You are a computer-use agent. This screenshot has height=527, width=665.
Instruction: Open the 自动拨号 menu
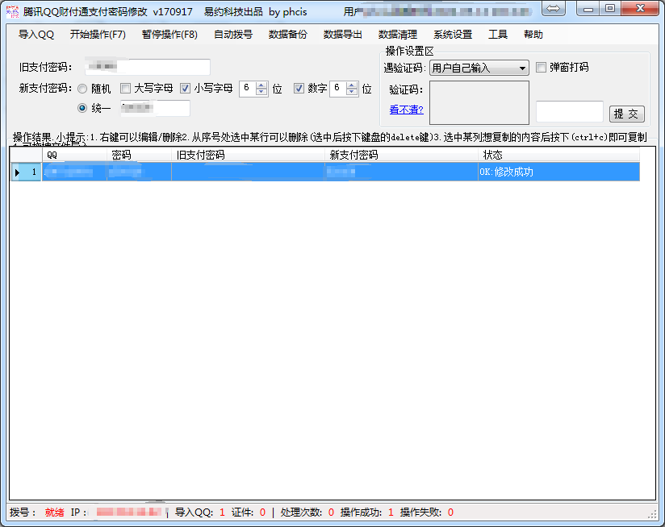[x=233, y=35]
